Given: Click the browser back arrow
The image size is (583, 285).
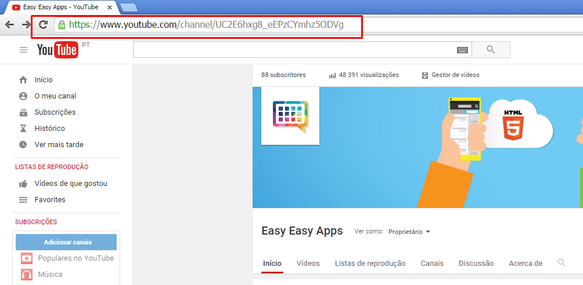Looking at the screenshot, I should 9,25.
